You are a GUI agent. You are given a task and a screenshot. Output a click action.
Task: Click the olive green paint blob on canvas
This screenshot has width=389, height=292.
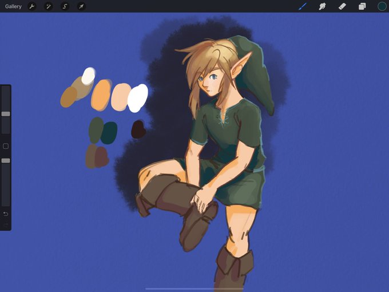pos(96,129)
